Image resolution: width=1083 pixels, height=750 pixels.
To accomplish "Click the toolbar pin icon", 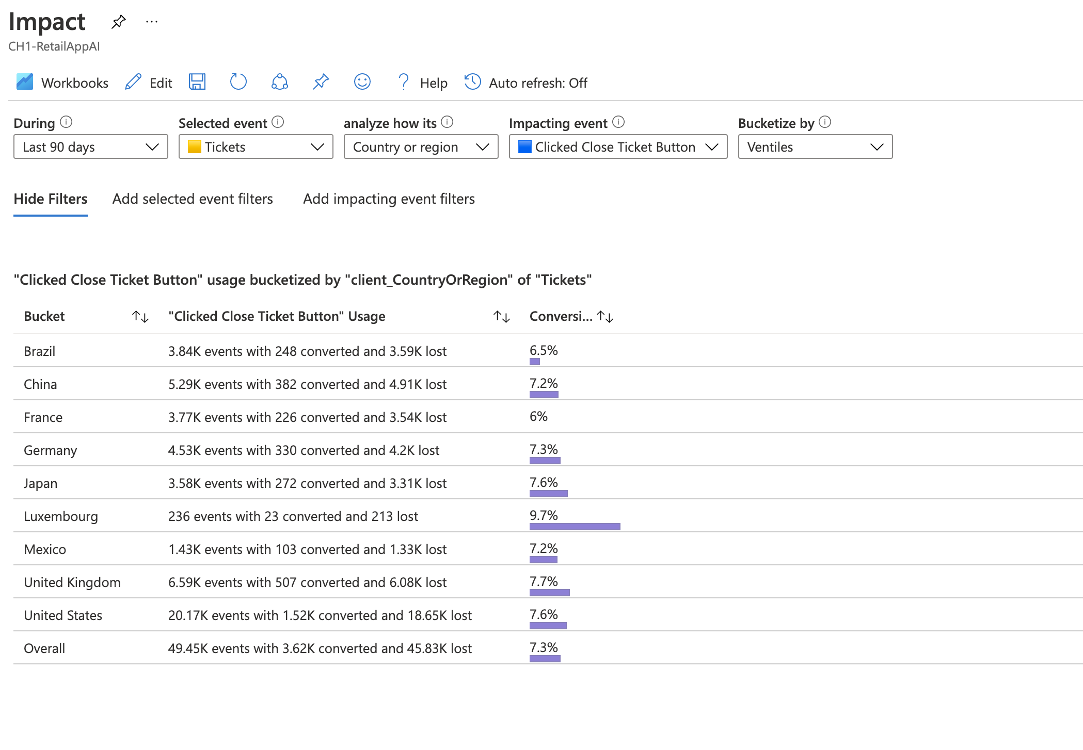I will [321, 83].
